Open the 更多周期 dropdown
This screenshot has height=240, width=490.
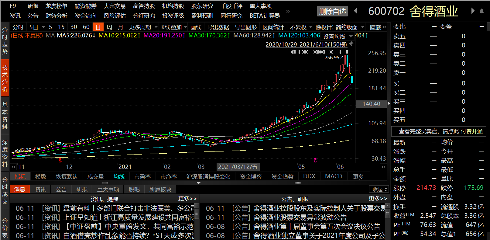coord(143,27)
